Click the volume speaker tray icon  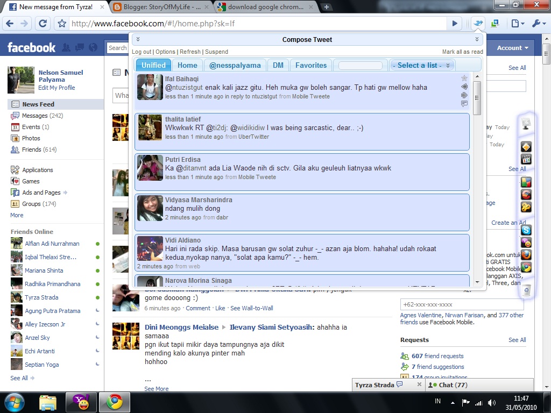point(492,403)
